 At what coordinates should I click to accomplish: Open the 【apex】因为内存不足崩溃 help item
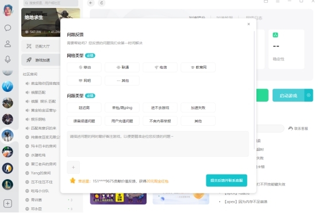tap(246, 202)
